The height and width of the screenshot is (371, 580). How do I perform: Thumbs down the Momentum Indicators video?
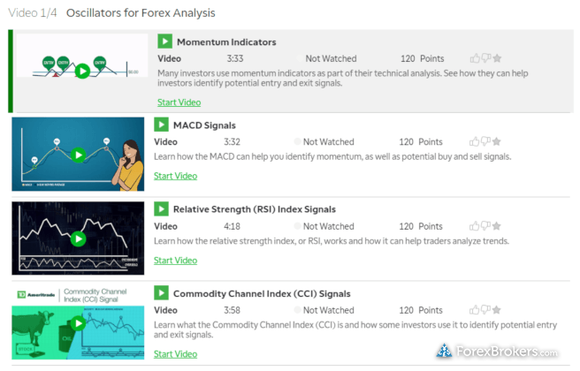[486, 58]
